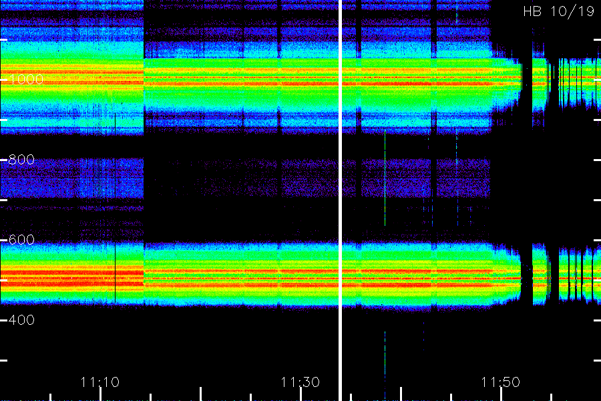The height and width of the screenshot is (401, 601).
Task: Click the 11:10 time axis label
Action: click(x=100, y=382)
